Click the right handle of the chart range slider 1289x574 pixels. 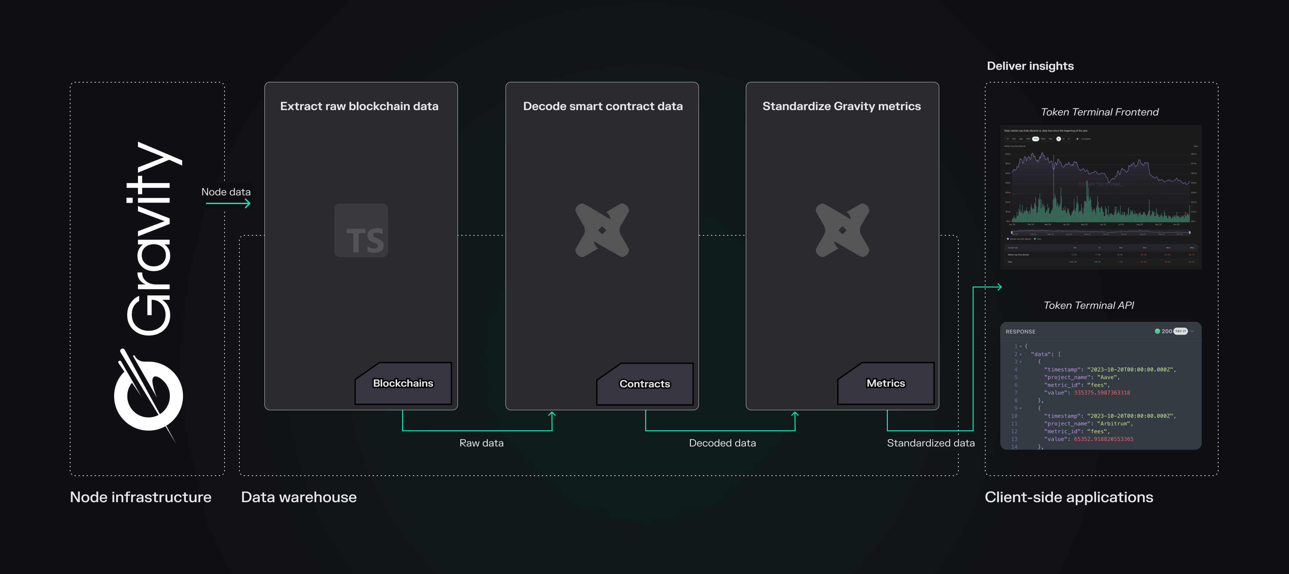(x=1189, y=232)
